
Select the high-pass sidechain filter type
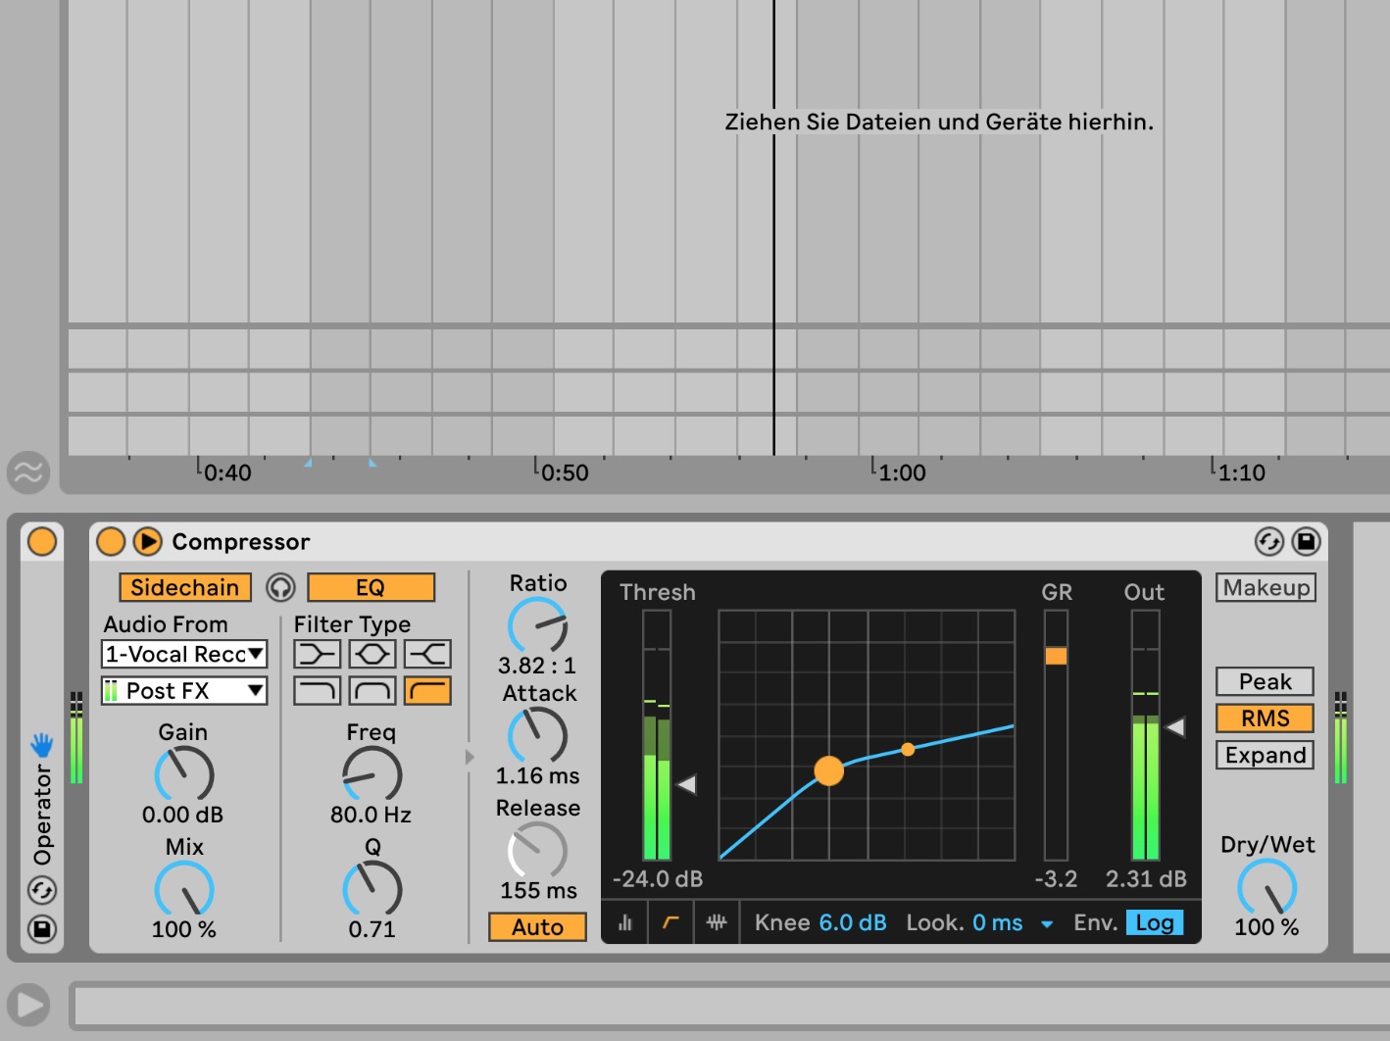(427, 691)
